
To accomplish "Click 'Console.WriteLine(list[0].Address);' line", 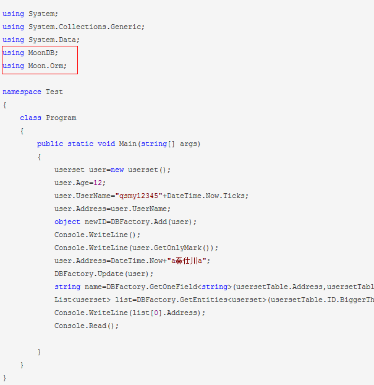I will 130,313.
